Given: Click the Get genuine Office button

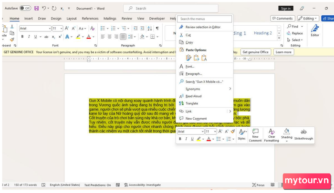Looking at the screenshot, I should (256, 52).
